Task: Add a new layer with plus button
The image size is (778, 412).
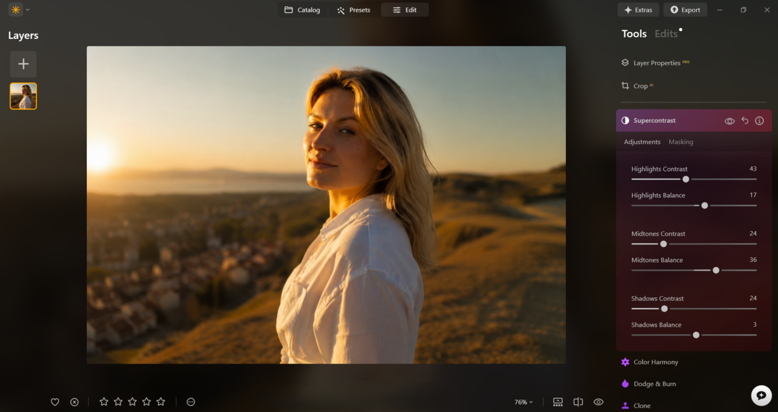Action: (x=23, y=64)
